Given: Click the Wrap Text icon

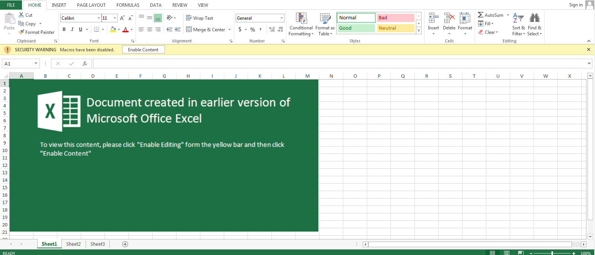Looking at the screenshot, I should click(x=189, y=18).
